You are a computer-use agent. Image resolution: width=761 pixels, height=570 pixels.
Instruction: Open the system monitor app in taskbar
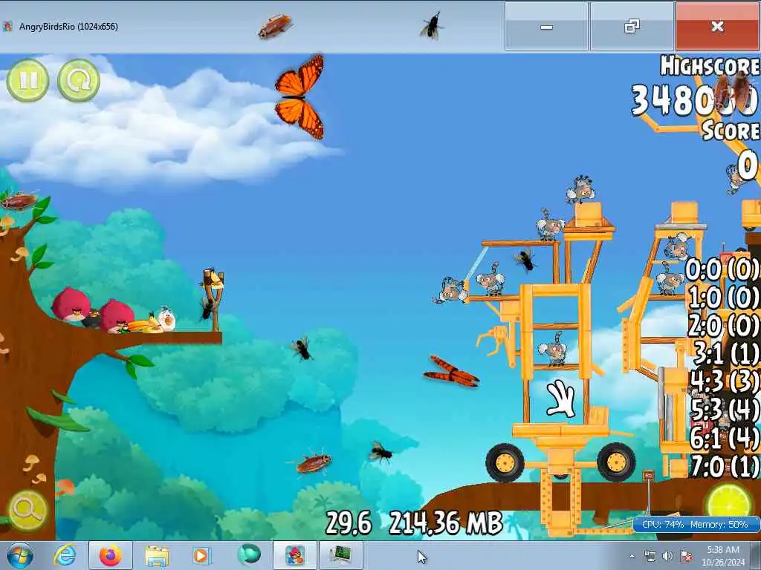(340, 555)
